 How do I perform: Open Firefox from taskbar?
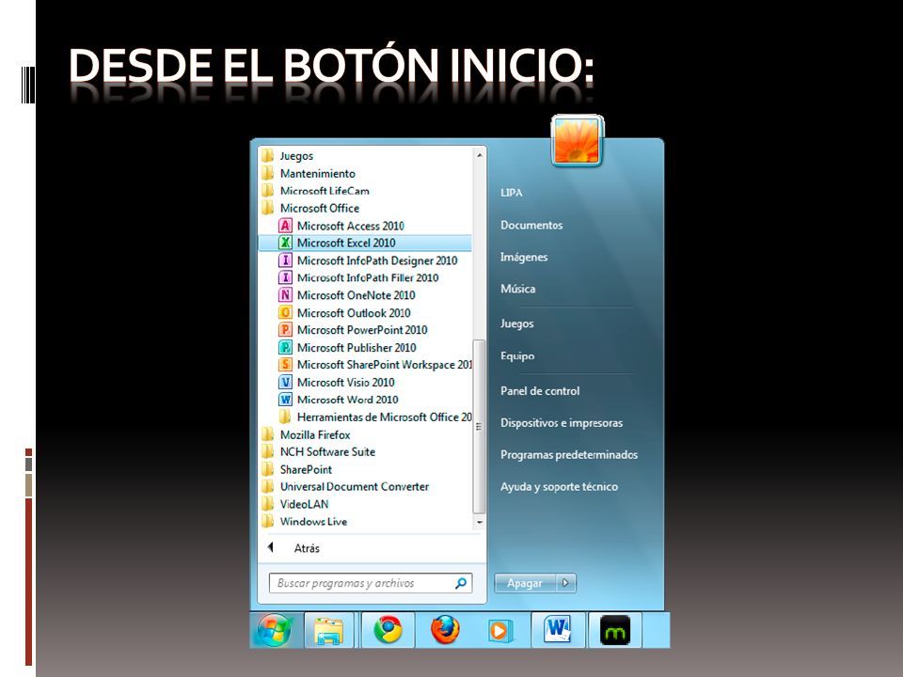446,630
